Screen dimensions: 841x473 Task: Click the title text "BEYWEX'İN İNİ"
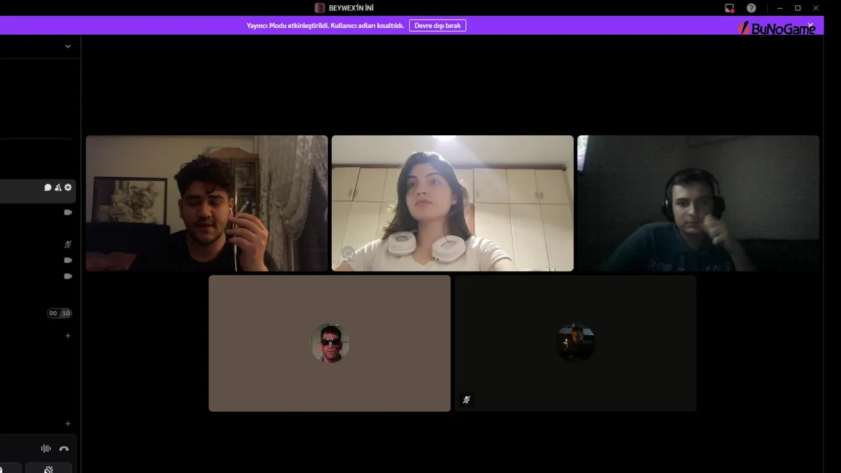(x=352, y=8)
